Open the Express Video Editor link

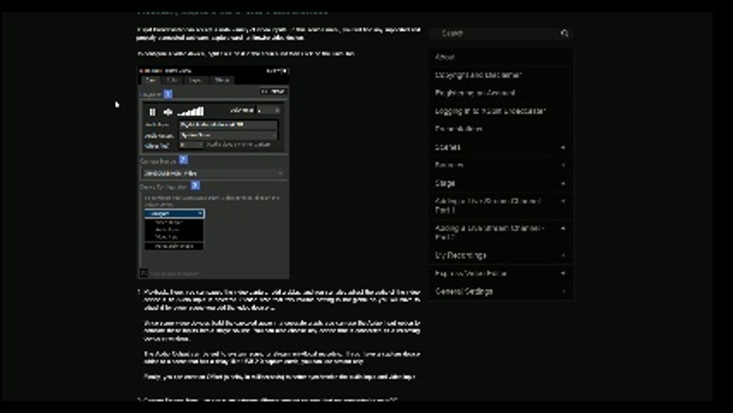click(x=471, y=274)
